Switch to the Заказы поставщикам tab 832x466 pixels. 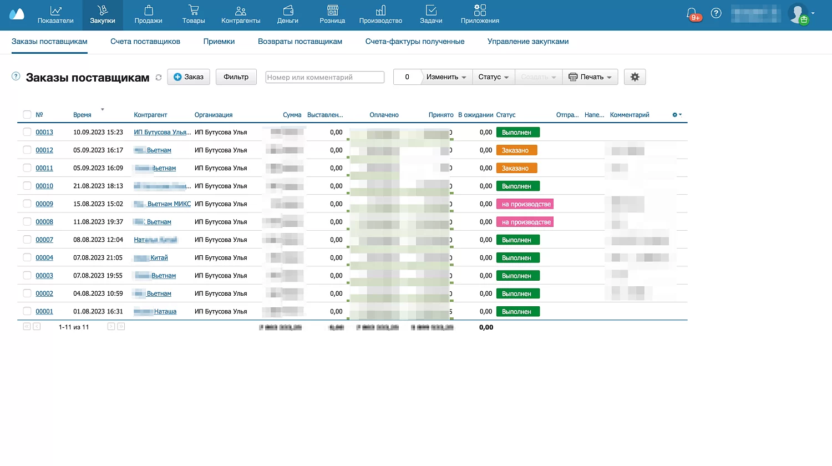[49, 42]
